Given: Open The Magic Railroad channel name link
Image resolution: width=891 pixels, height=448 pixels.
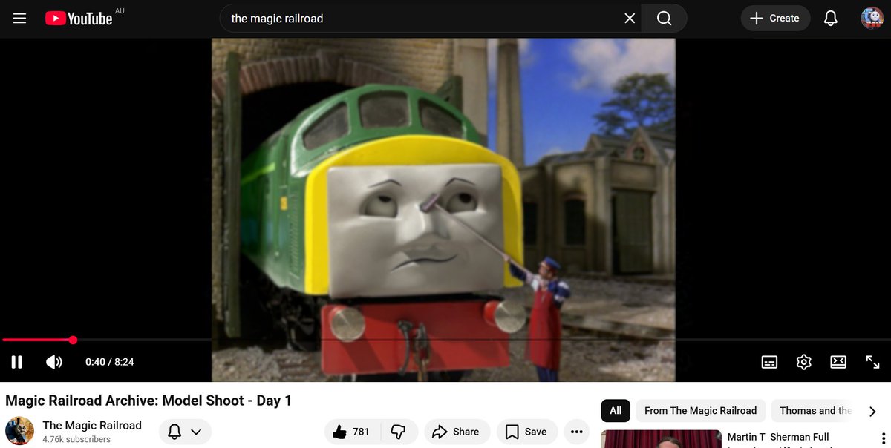Looking at the screenshot, I should click(92, 425).
